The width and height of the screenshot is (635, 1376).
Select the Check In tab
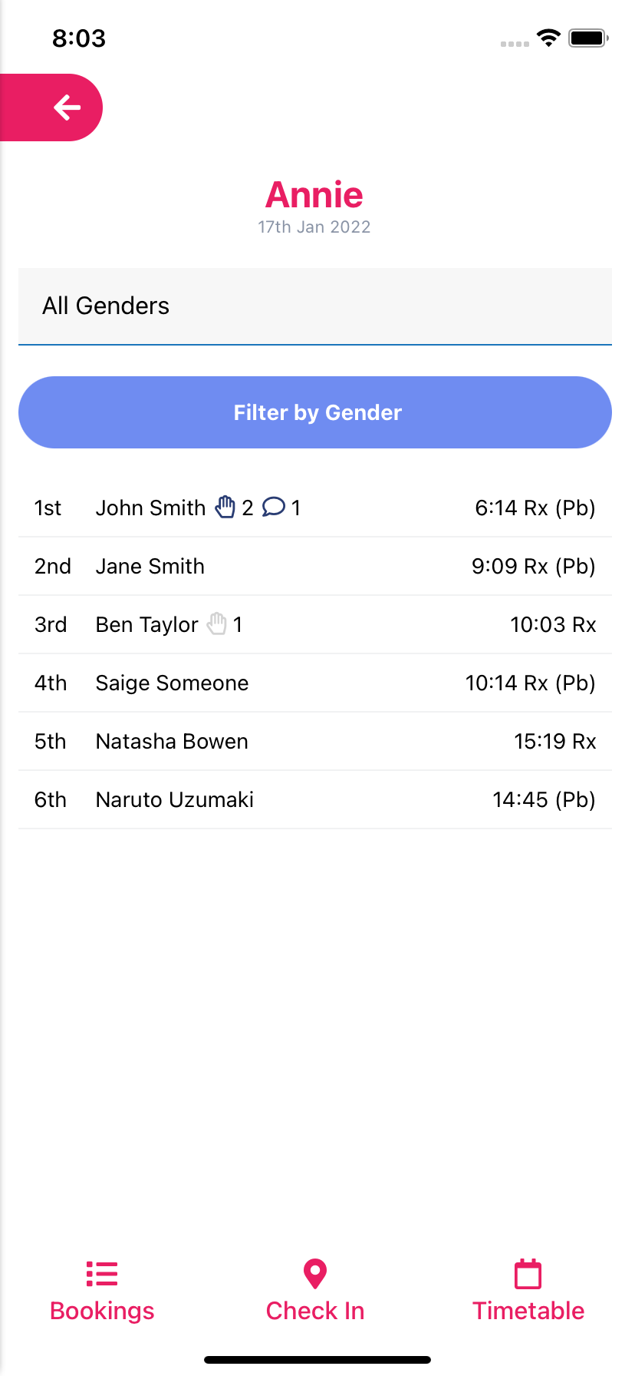[x=314, y=1311]
